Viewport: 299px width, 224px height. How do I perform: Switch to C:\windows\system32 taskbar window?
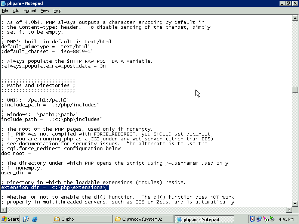(143, 219)
